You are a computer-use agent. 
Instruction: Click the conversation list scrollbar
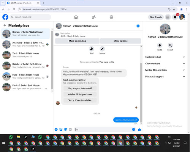point(52,60)
